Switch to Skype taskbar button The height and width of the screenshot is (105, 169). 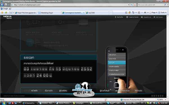click(114, 103)
